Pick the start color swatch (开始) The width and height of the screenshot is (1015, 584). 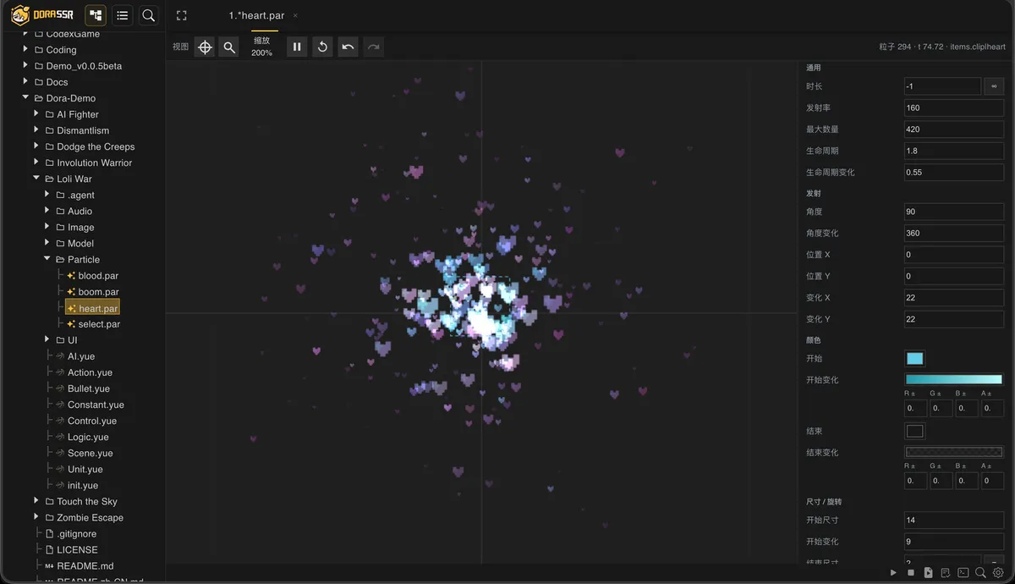click(x=914, y=359)
